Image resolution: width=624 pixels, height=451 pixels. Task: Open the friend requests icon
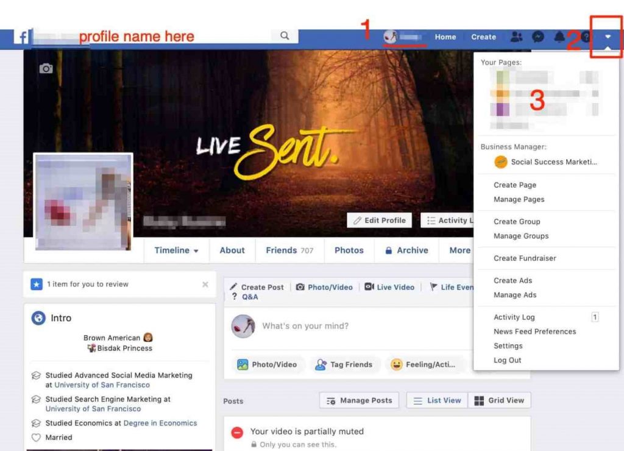coord(516,37)
